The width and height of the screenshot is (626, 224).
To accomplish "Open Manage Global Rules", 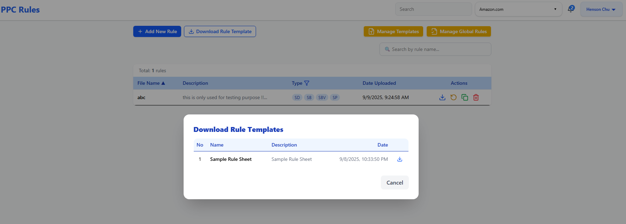I will (x=458, y=31).
